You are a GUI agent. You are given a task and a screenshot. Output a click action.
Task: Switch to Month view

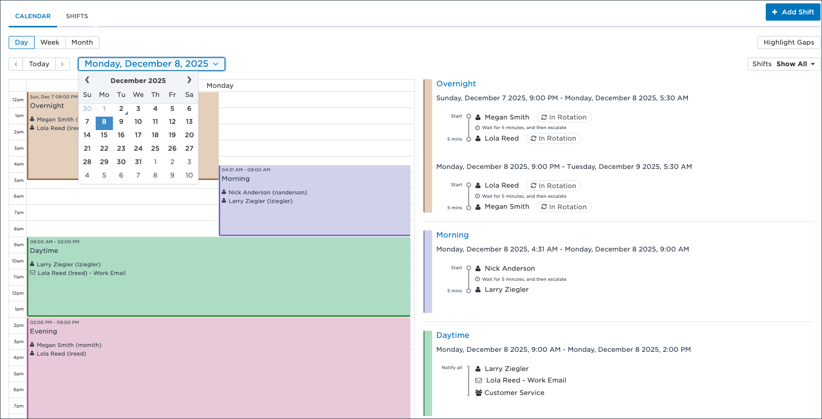tap(82, 42)
